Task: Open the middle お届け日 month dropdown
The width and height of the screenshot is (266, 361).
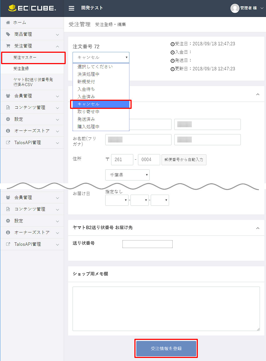Action: pyautogui.click(x=140, y=200)
